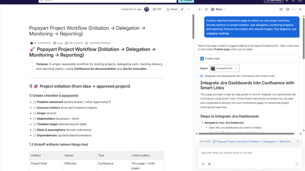Click the PM/Lead table cell
The width and height of the screenshot is (305, 171).
[70, 163]
